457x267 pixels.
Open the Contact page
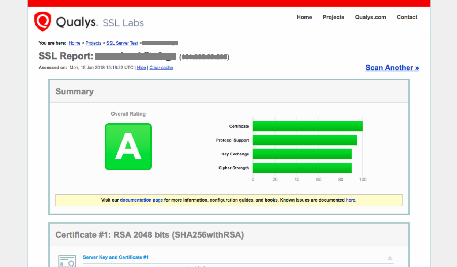click(x=407, y=17)
